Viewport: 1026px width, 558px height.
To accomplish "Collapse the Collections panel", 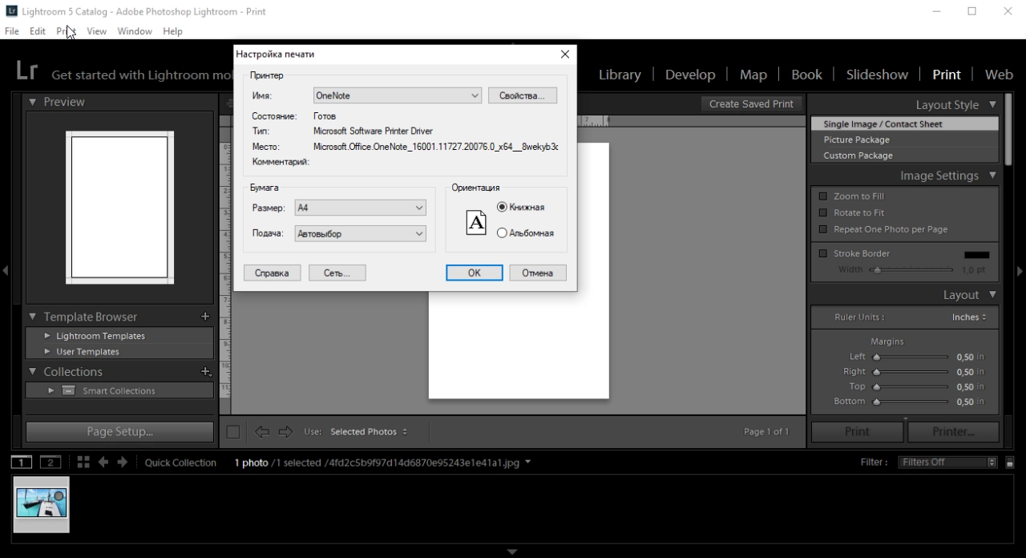I will (x=33, y=372).
